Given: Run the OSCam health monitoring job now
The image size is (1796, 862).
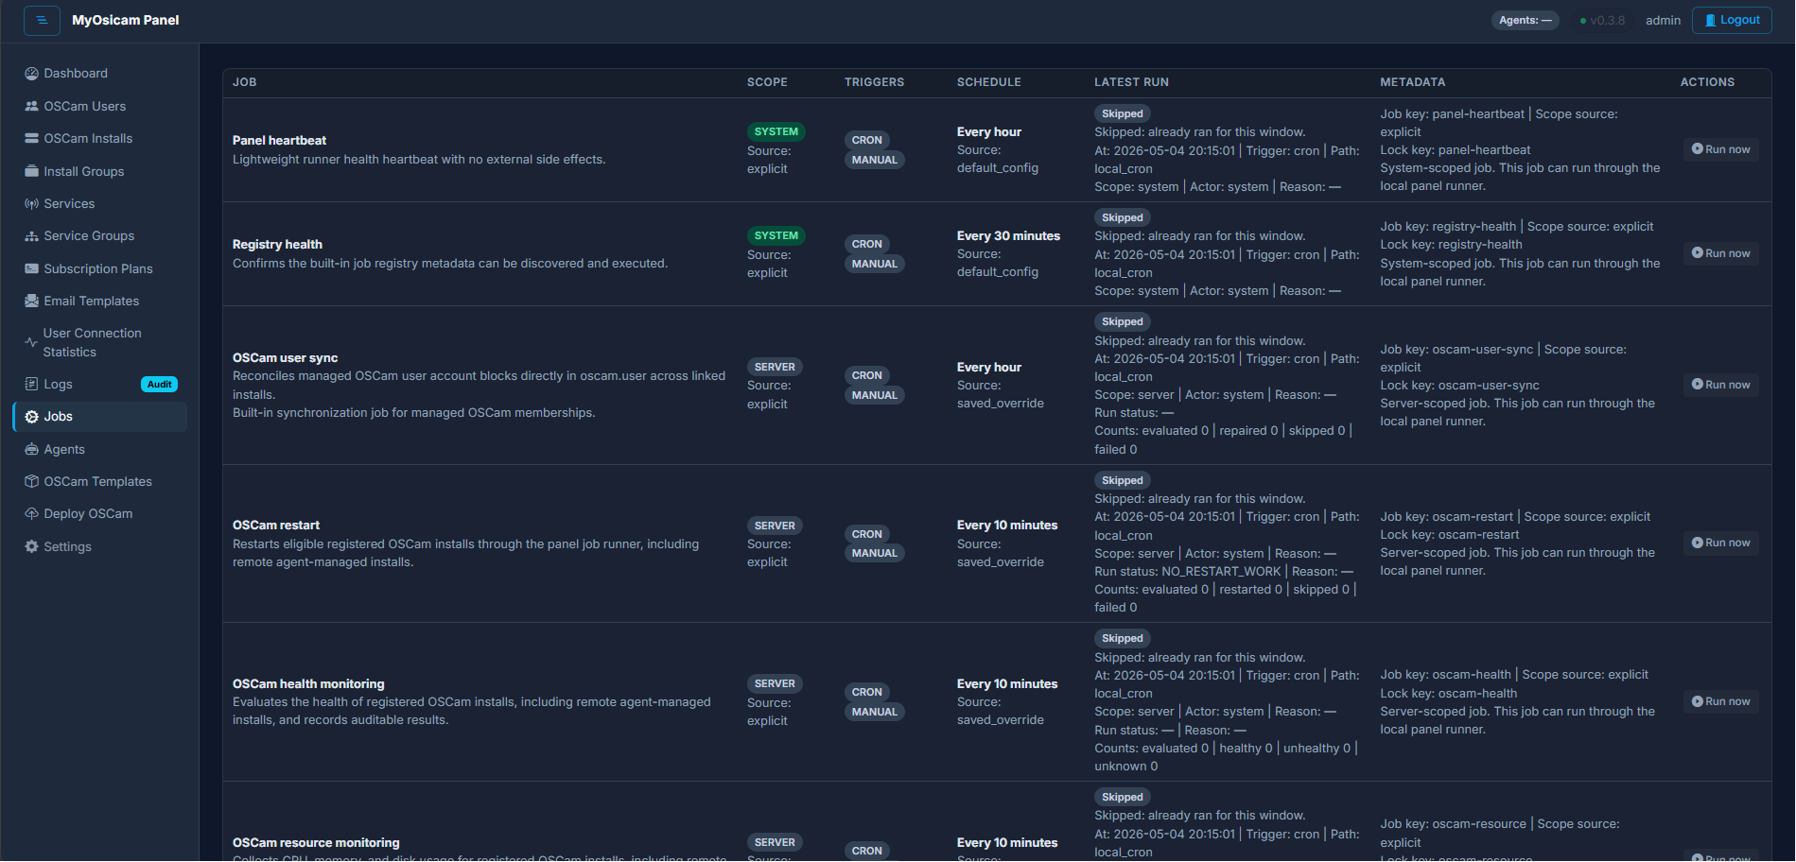Looking at the screenshot, I should click(x=1720, y=701).
